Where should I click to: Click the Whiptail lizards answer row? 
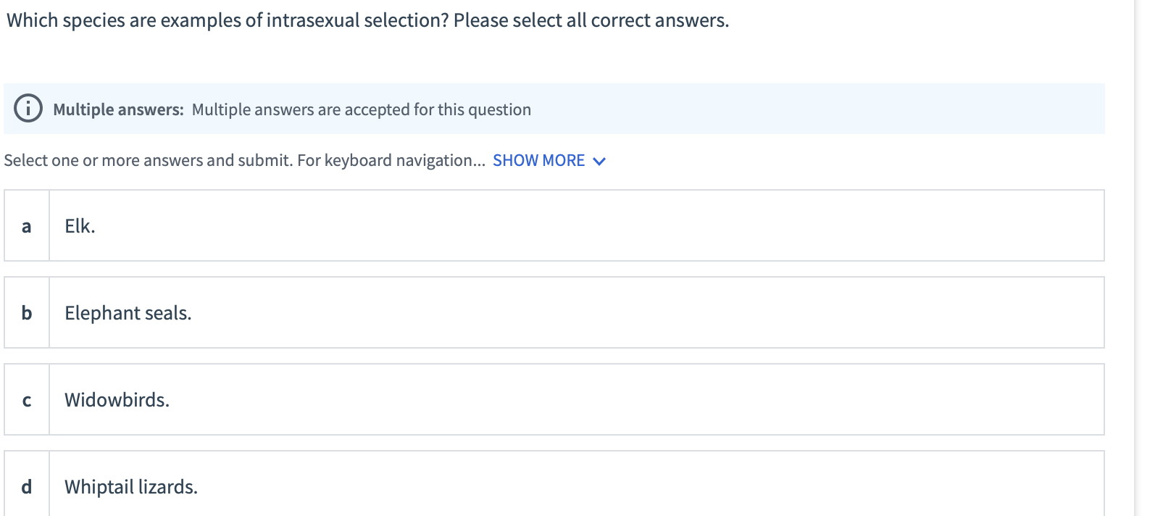(x=507, y=487)
